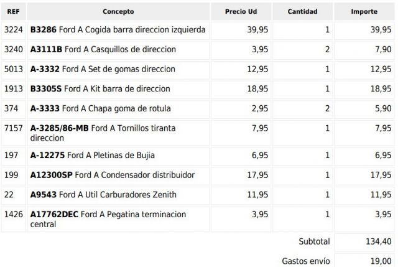This screenshot has width=398, height=267.
Task: Open the B3305S Kit barra de direccion item
Action: 100,89
